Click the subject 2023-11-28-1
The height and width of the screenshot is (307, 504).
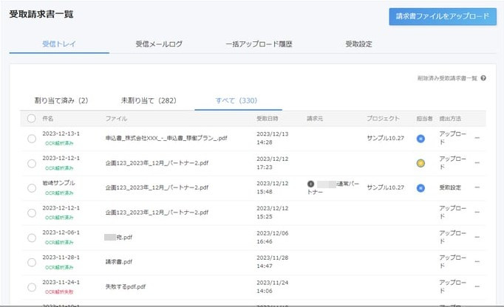61,258
